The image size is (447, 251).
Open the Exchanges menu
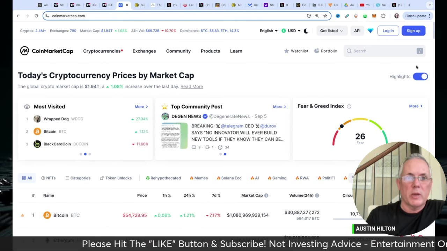coord(144,51)
